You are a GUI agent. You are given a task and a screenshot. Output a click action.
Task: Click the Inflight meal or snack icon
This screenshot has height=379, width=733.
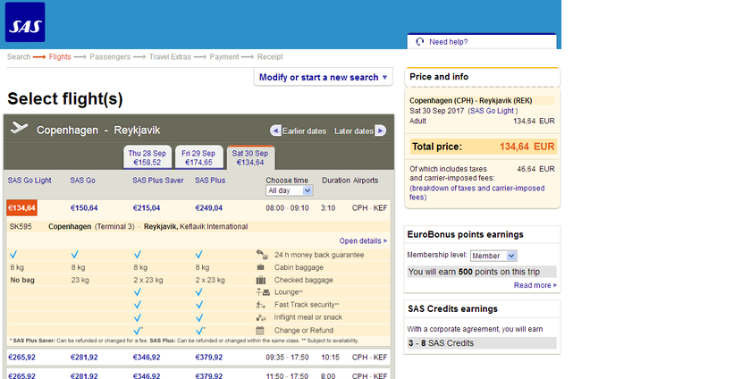[261, 317]
